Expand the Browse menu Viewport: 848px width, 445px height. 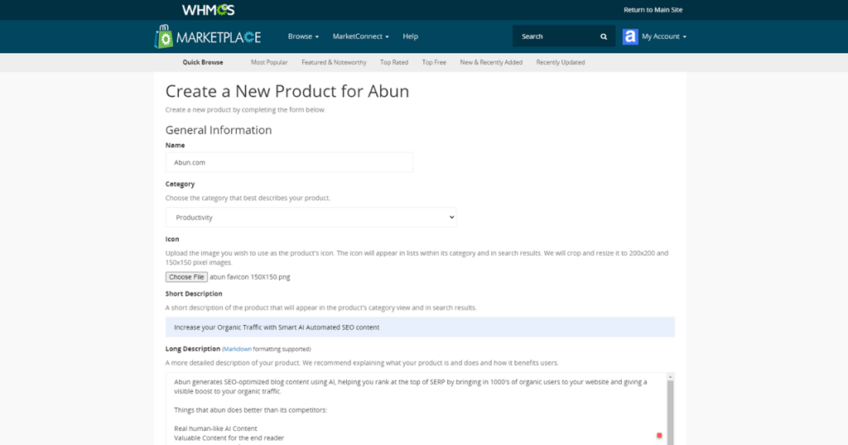pyautogui.click(x=303, y=36)
